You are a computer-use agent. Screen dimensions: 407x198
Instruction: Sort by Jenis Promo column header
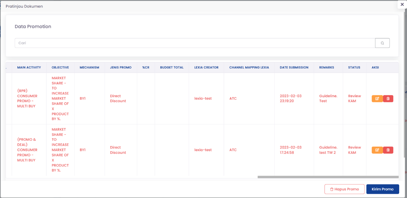pyautogui.click(x=121, y=67)
